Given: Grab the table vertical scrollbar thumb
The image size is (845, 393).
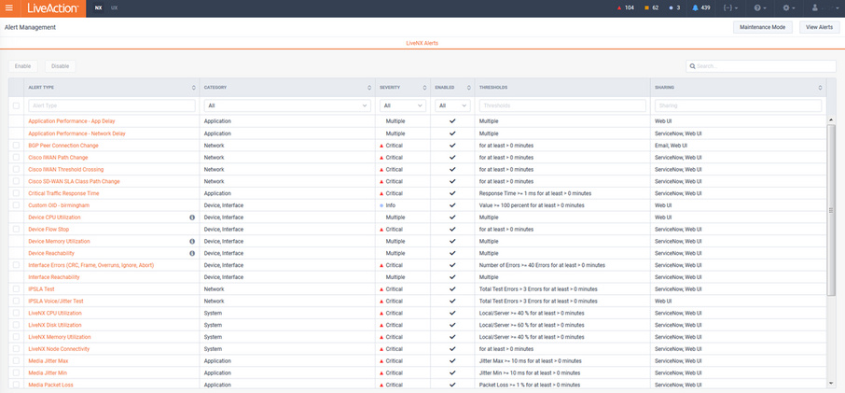Looking at the screenshot, I should (831, 210).
